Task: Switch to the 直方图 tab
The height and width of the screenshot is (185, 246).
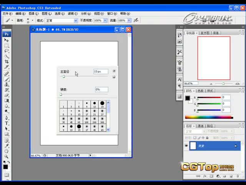Action: coord(205,33)
